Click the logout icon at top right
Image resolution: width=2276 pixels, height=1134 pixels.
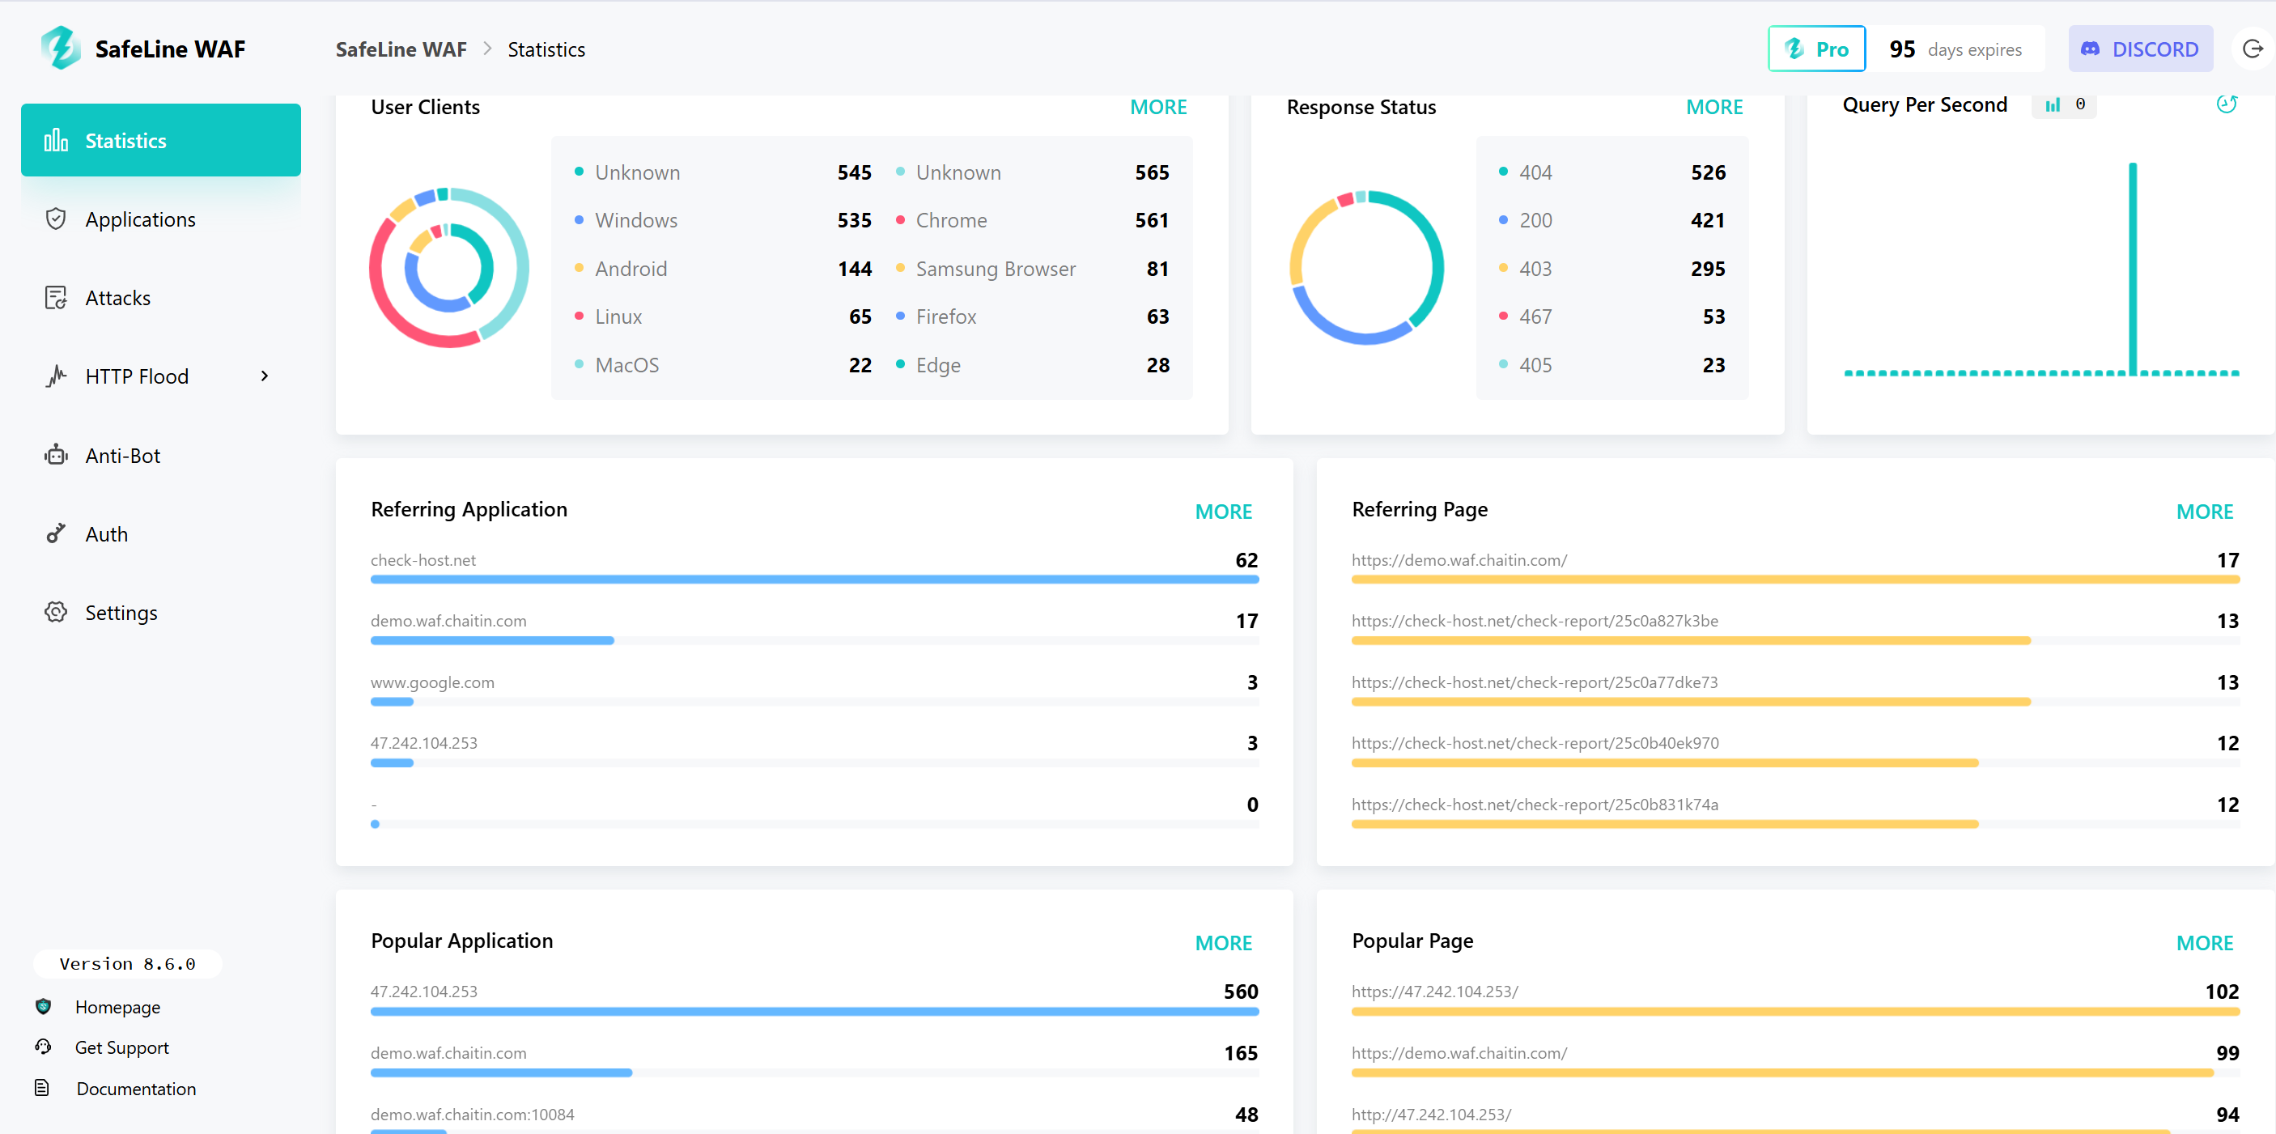click(2253, 49)
